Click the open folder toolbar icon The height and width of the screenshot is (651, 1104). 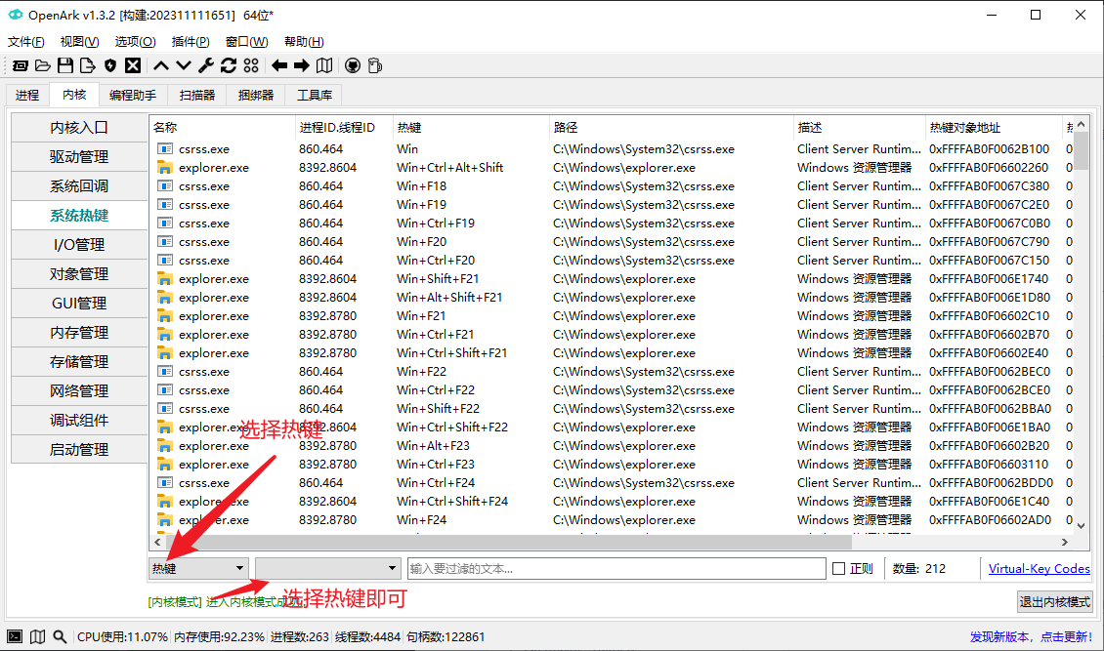42,65
